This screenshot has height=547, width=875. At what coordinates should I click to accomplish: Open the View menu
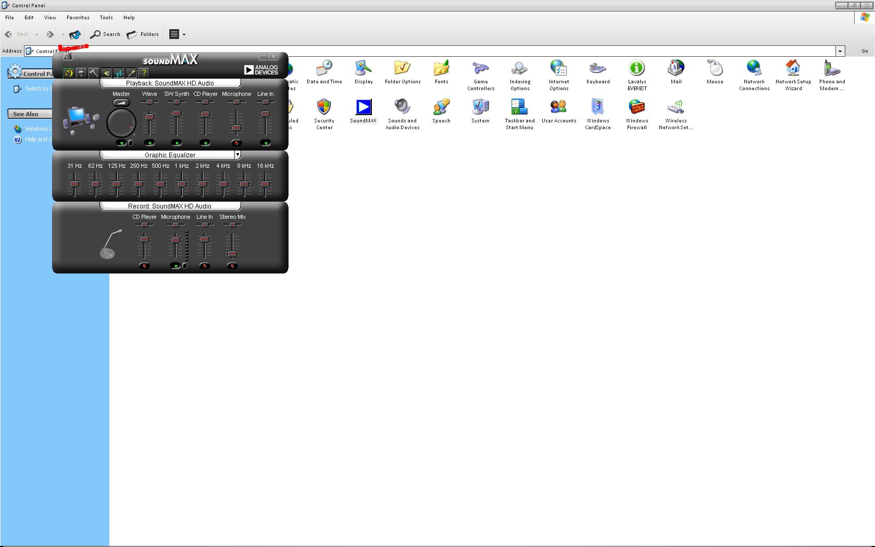coord(50,17)
